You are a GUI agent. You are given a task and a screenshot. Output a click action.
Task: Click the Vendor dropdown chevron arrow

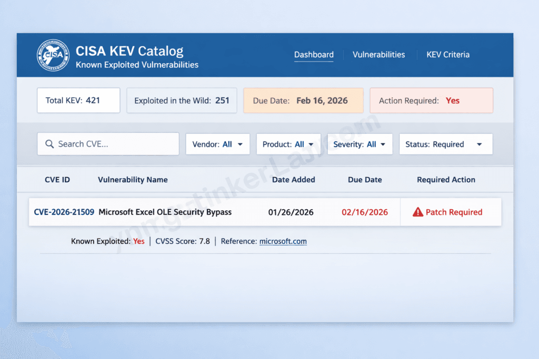point(241,143)
